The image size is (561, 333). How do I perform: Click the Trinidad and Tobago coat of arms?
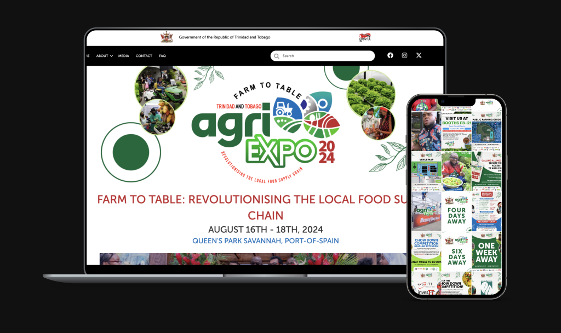[x=167, y=37]
